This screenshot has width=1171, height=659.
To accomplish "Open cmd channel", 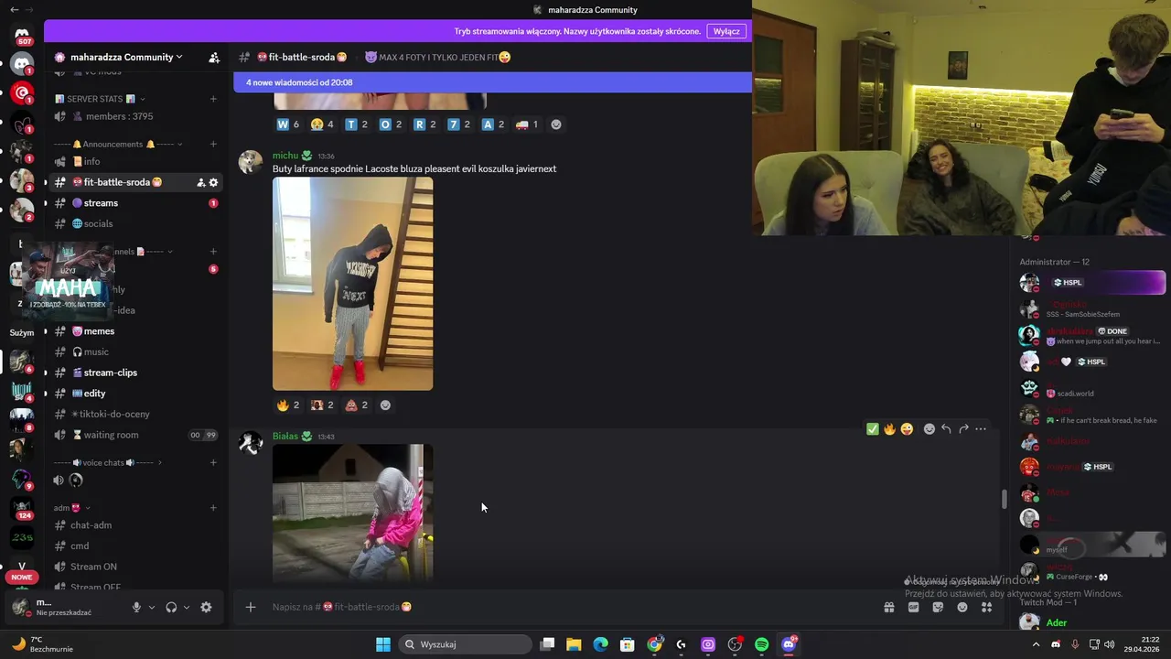I will click(x=135, y=546).
